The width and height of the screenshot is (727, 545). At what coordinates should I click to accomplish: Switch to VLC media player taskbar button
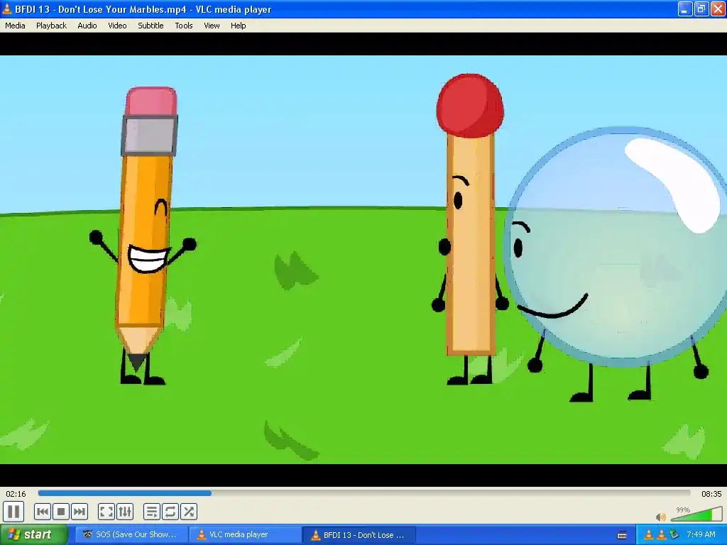point(245,535)
